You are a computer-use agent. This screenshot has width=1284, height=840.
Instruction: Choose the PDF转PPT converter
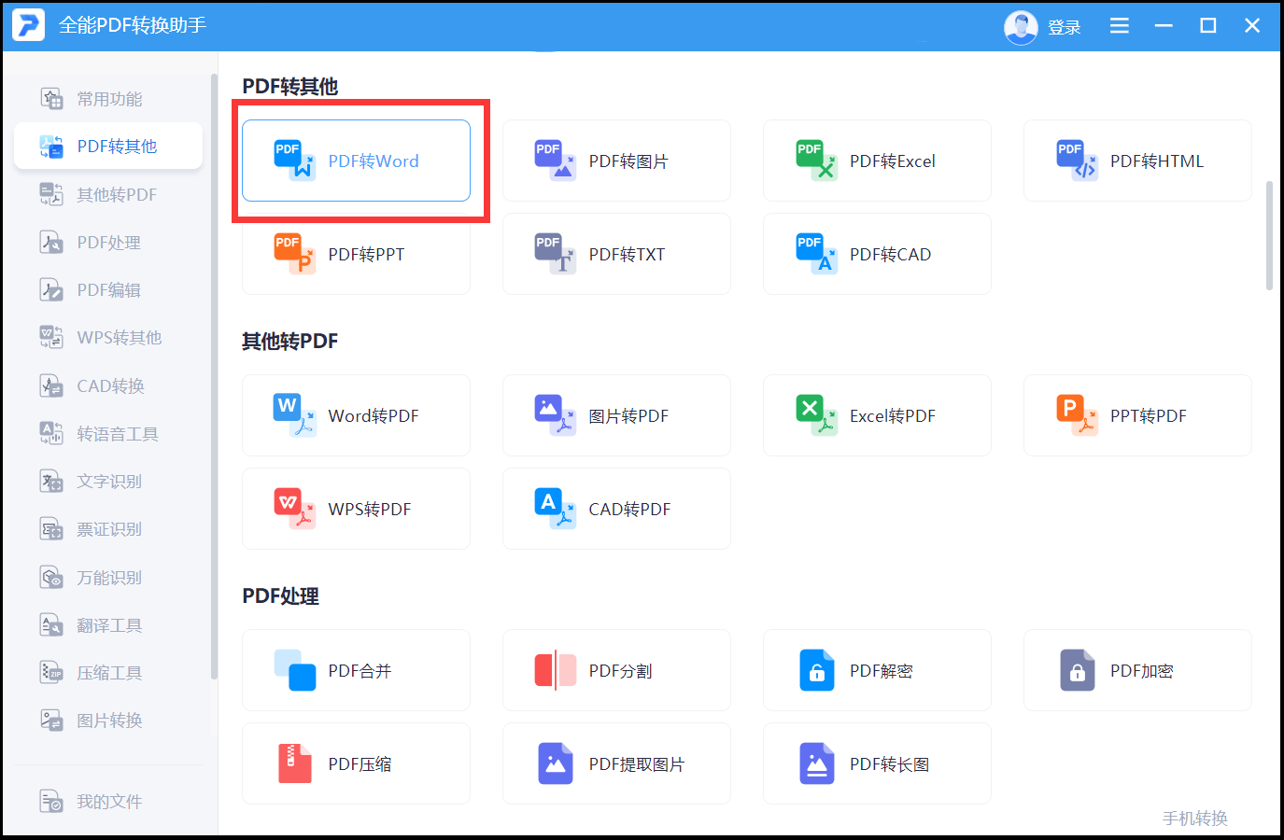(356, 254)
